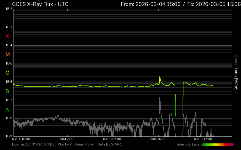241x150 pixels.
Task: Click the orange M flare class label
Action: 8,55
